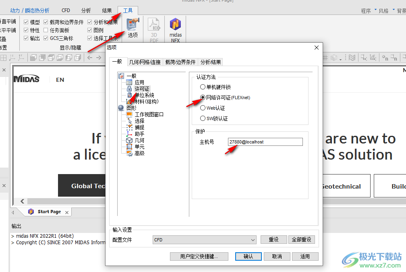Click the four-pane grid view toolbar icon
Viewport: 406px width, 272px height.
click(x=4, y=58)
